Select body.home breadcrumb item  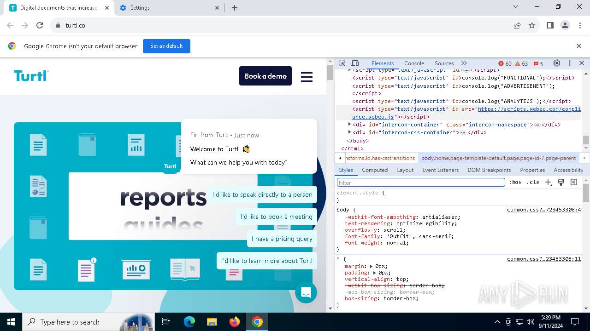tap(498, 158)
